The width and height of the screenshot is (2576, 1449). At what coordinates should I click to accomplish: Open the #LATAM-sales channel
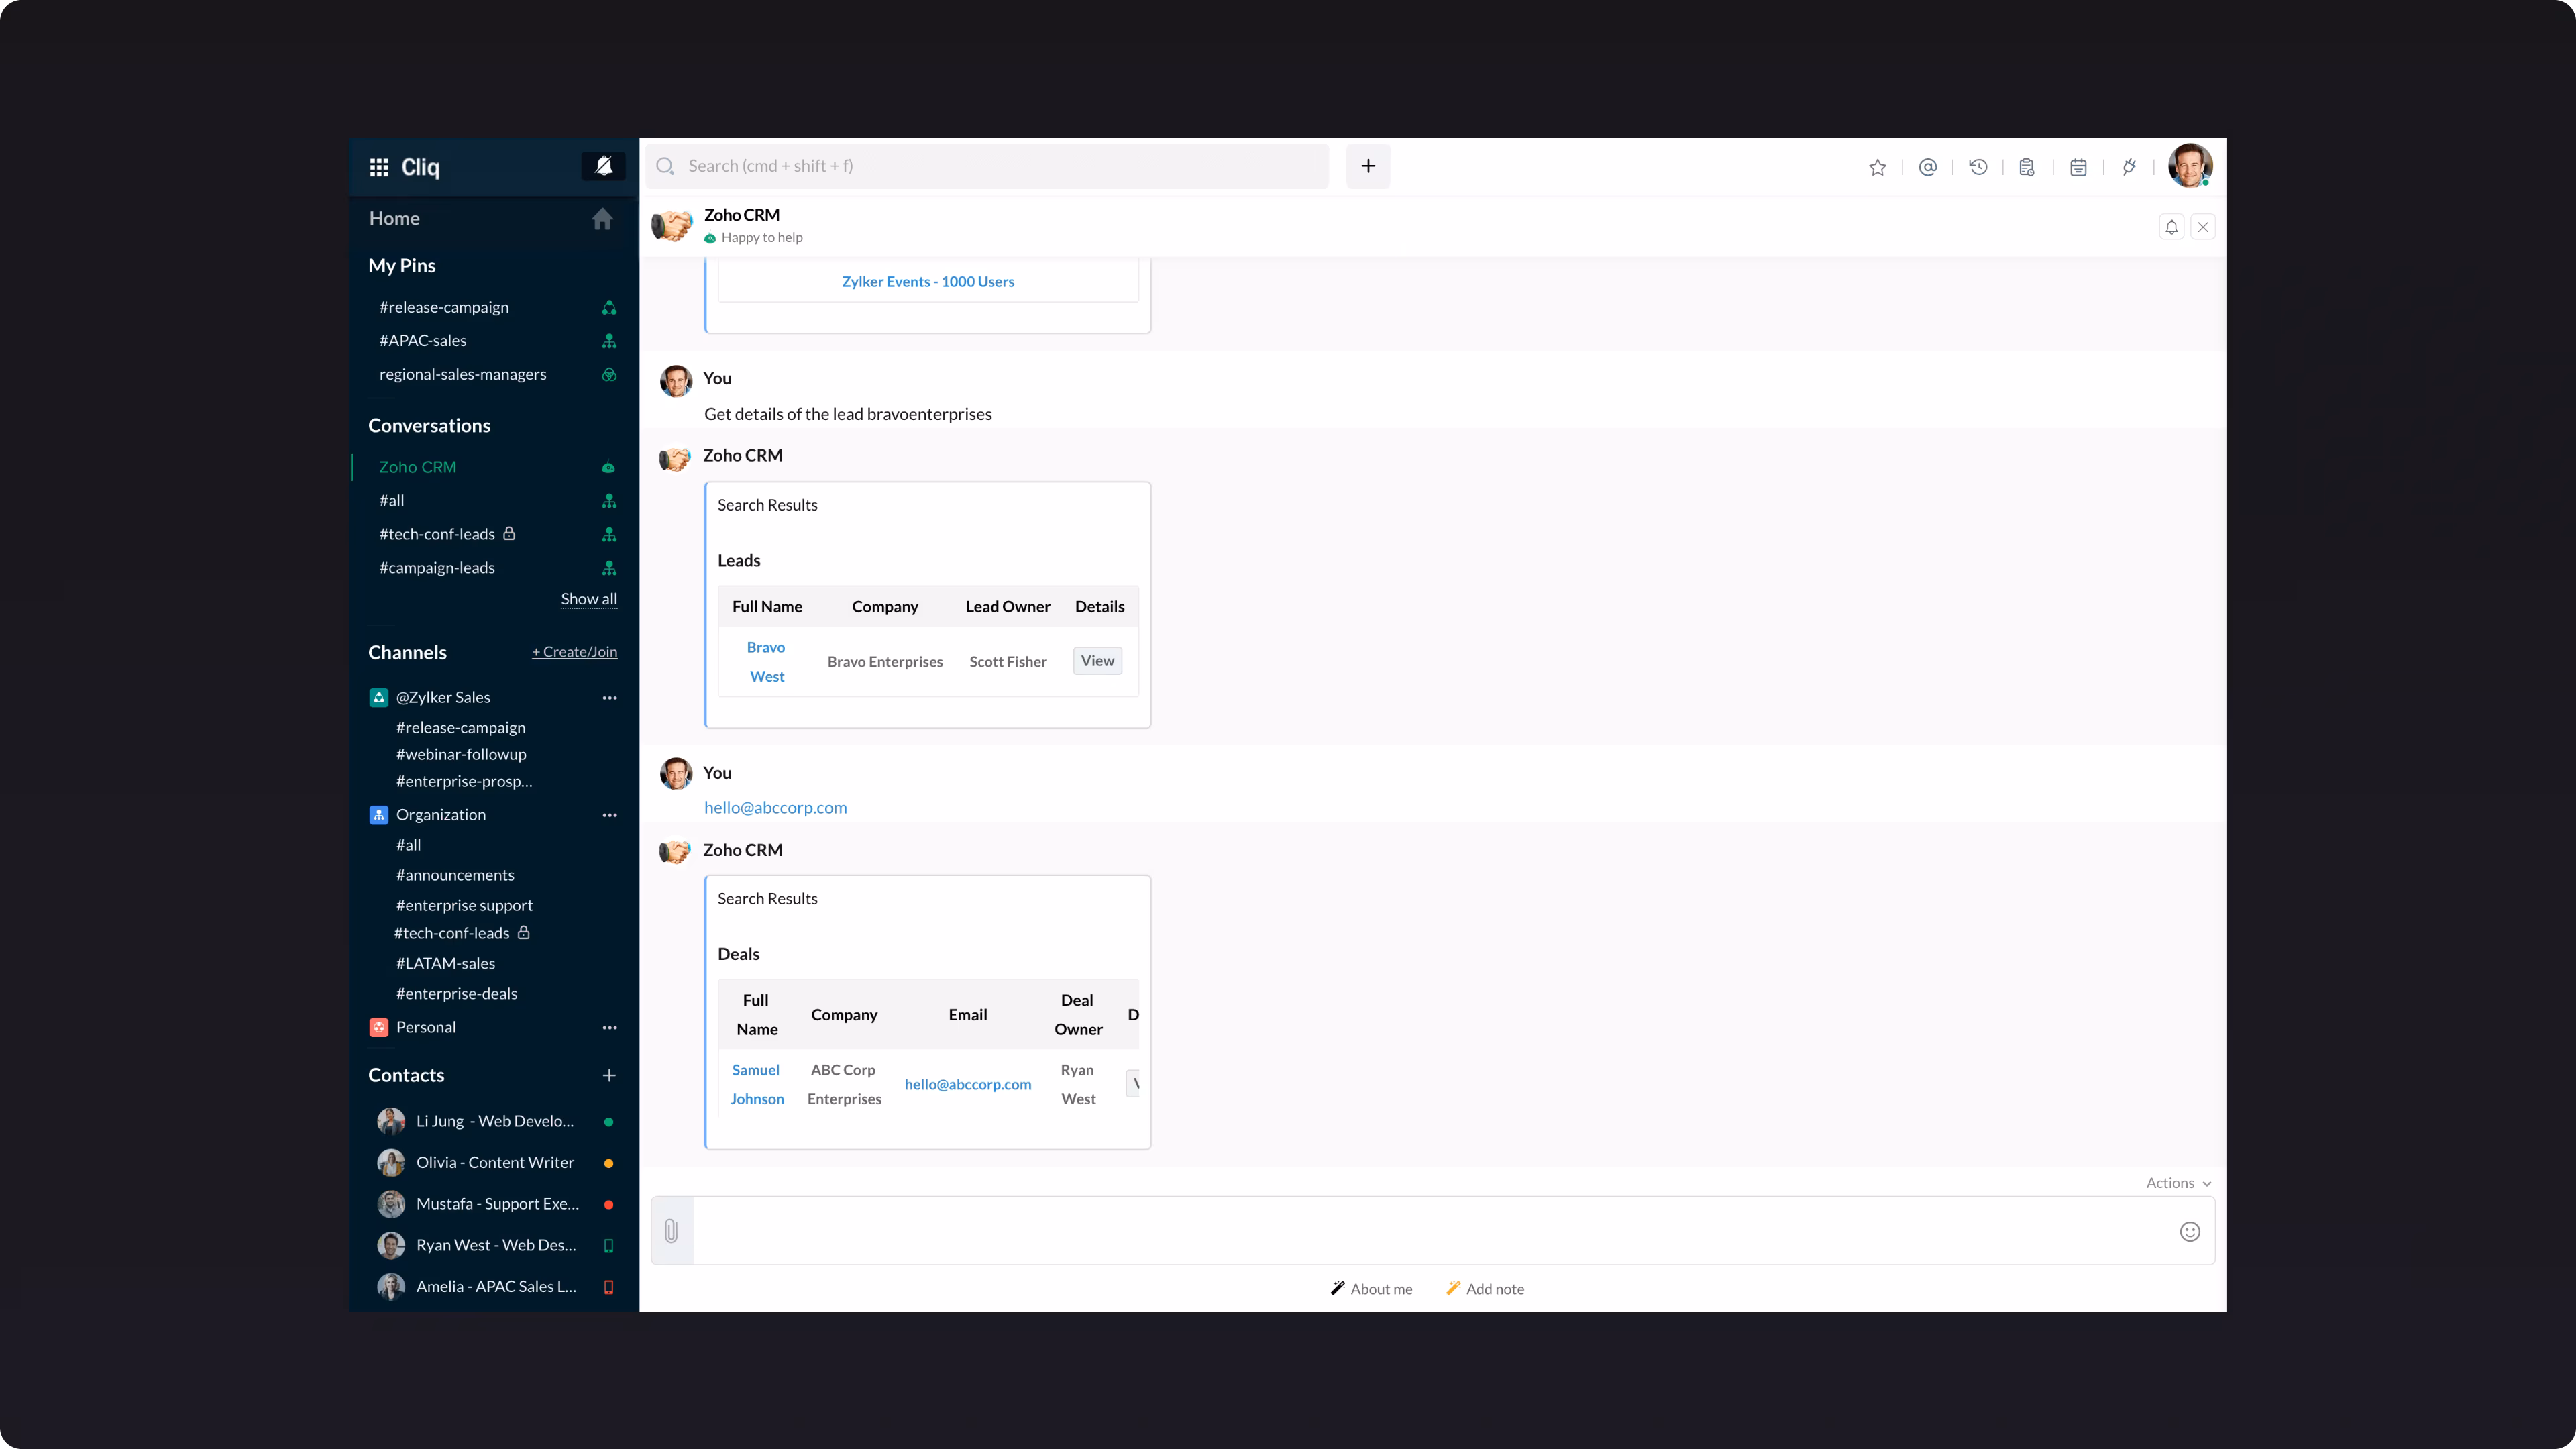pyautogui.click(x=446, y=963)
